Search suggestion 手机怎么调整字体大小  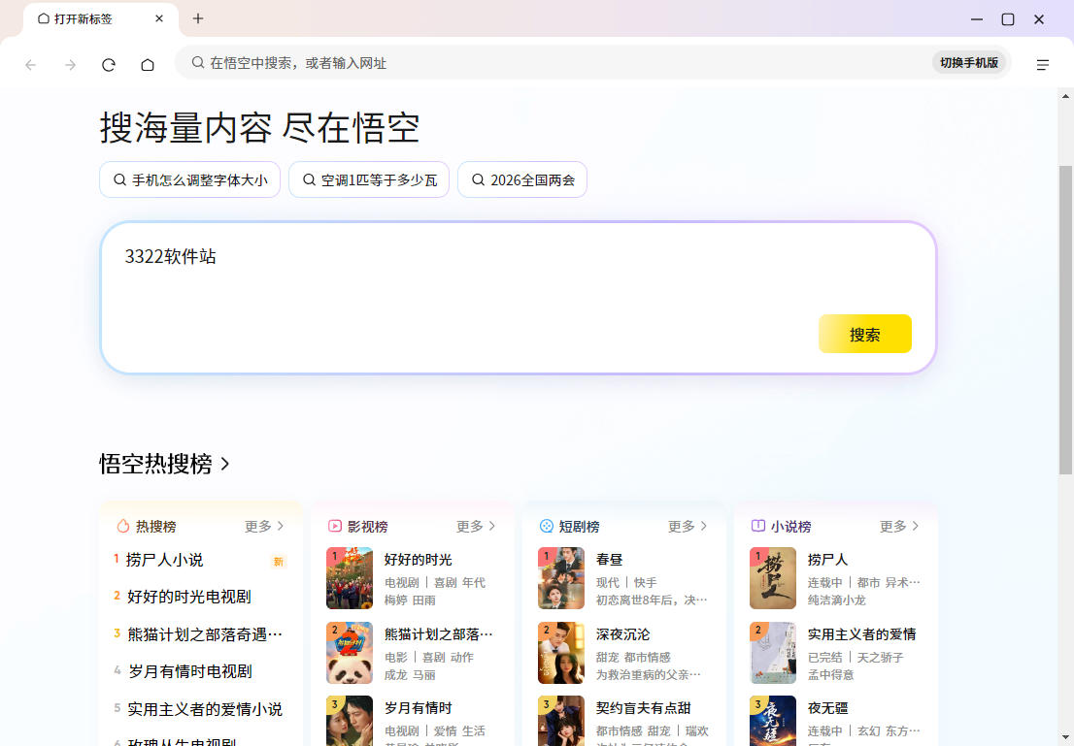pos(189,179)
